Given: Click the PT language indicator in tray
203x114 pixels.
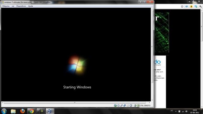Looking at the screenshot, I should click(172, 111).
